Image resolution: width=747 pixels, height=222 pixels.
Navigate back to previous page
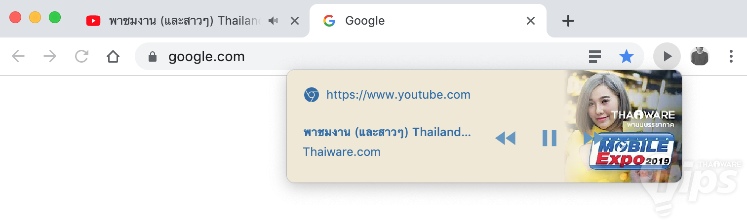point(18,57)
